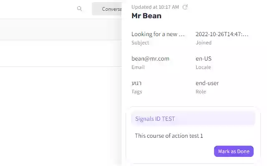Click the Role field label

(x=201, y=92)
